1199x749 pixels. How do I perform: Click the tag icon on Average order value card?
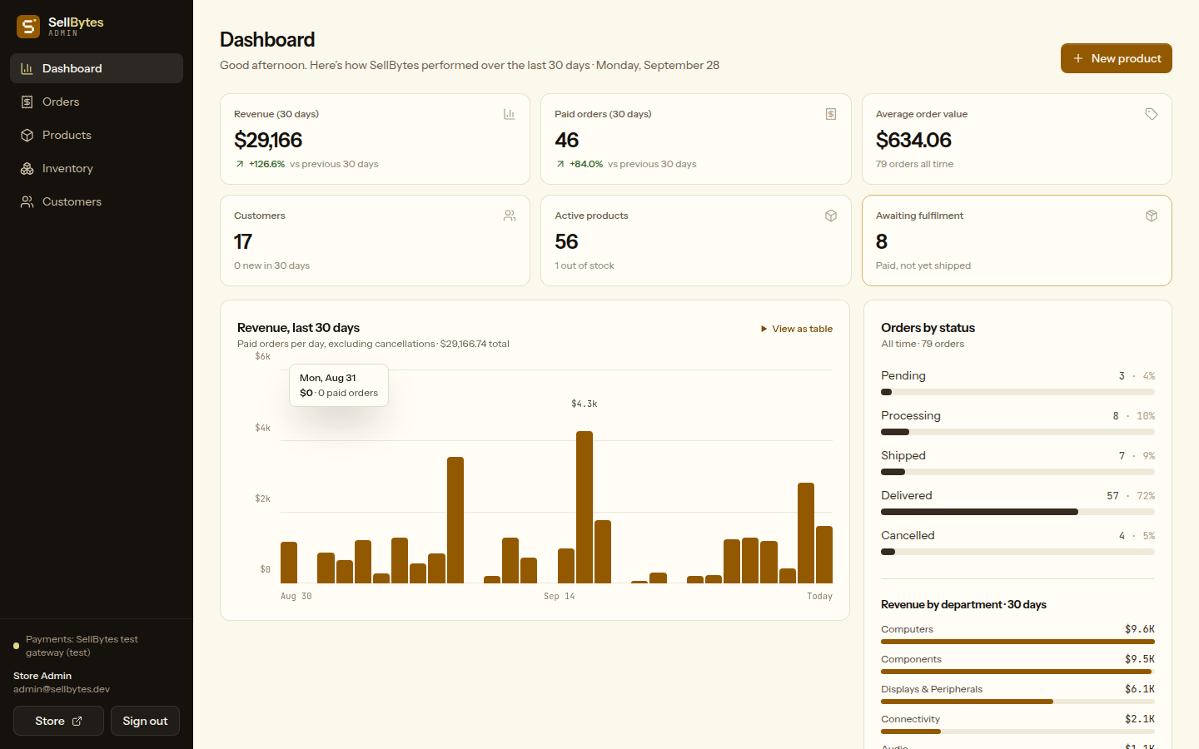(1152, 114)
